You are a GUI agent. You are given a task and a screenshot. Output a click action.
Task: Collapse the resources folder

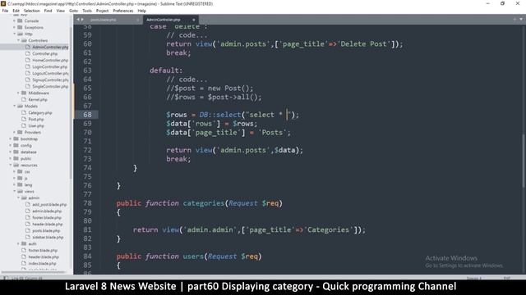point(11,165)
